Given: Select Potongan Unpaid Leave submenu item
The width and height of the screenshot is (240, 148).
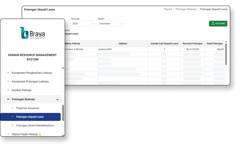Looking at the screenshot, I should (x=30, y=117).
